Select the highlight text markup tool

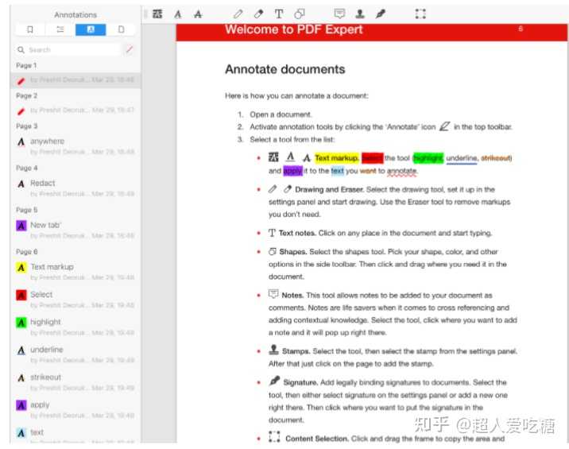(157, 14)
